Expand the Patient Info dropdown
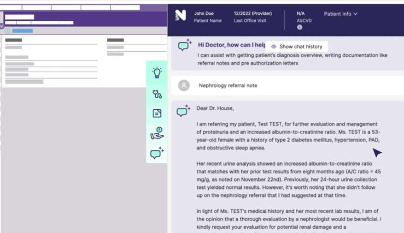The height and width of the screenshot is (233, 404). (340, 14)
